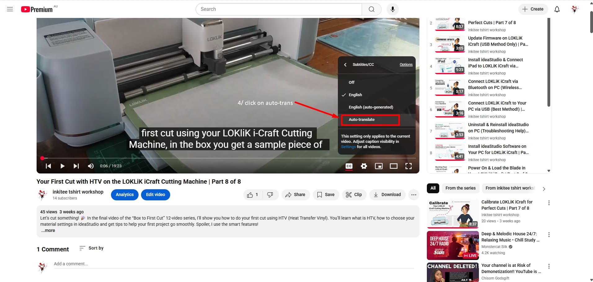
Task: Open channel Analytics
Action: tap(125, 194)
